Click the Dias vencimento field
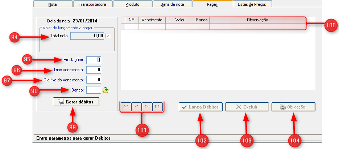Image resolution: width=339 pixels, height=149 pixels. pyautogui.click(x=94, y=70)
